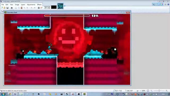This screenshot has width=170, height=96.
Task: Click the Bluetooth icon in system tray
Action: point(118,94)
